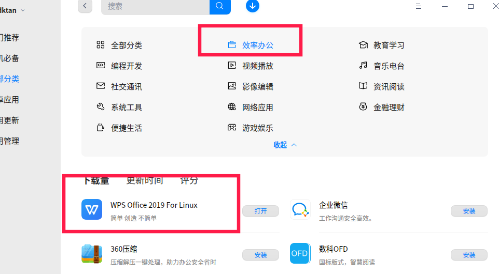Open sidebar item ending in 应用
This screenshot has height=274, width=499.
tap(9, 100)
